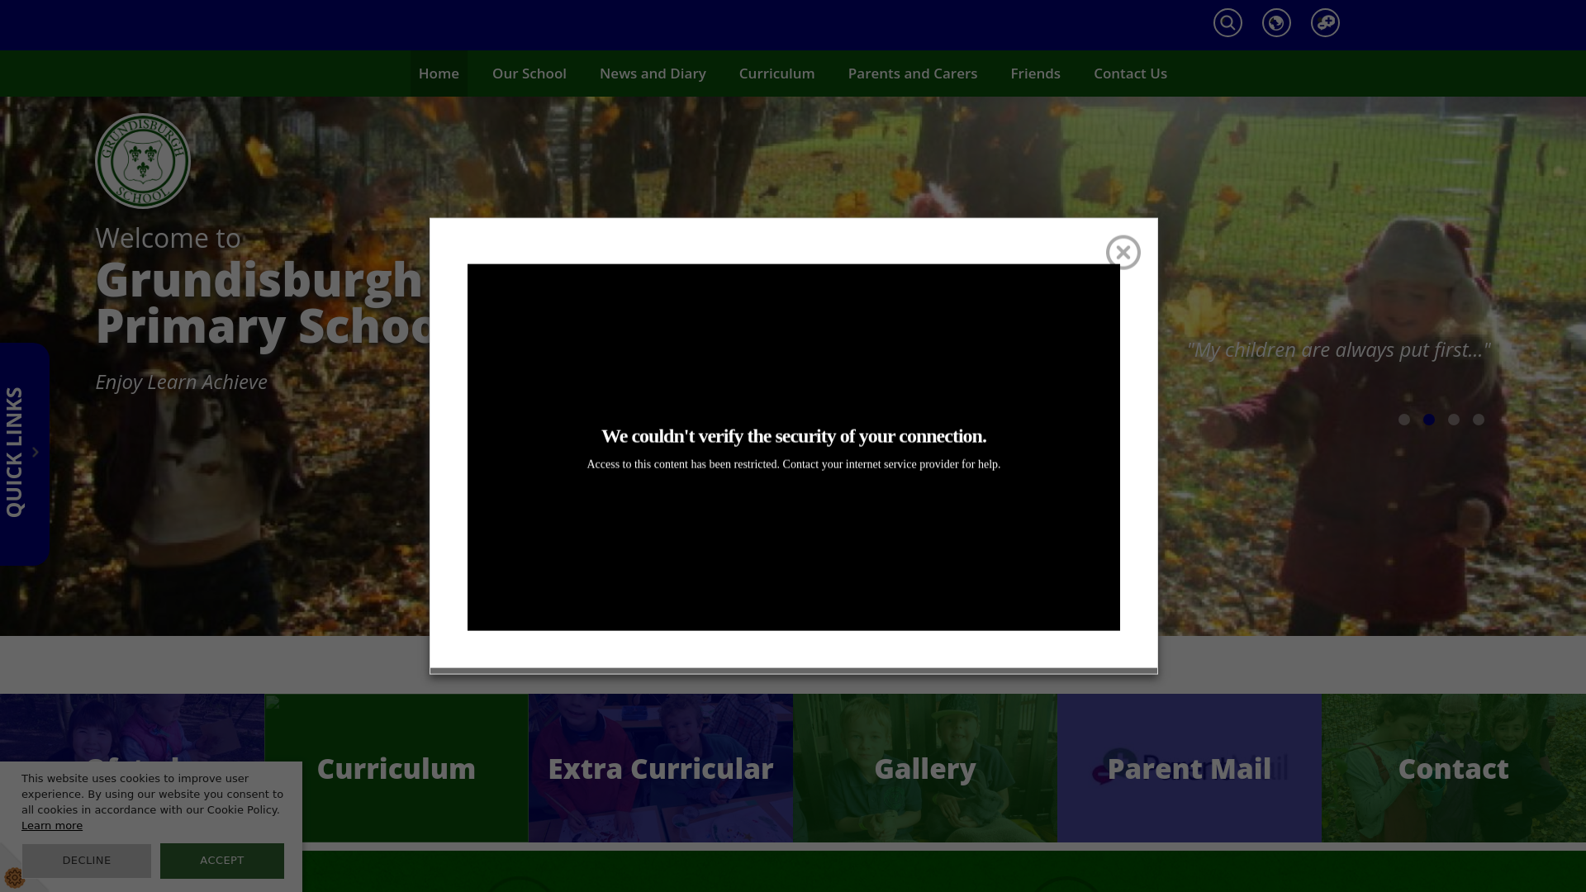Open the Contact Us menu item

tap(1130, 74)
